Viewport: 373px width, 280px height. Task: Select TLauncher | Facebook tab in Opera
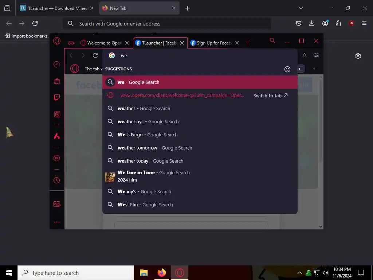click(x=160, y=43)
